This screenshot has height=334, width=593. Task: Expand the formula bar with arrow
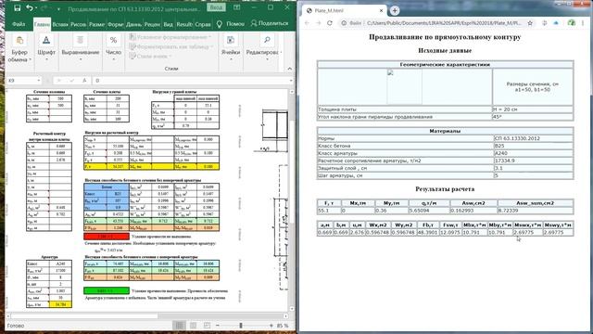pos(290,81)
